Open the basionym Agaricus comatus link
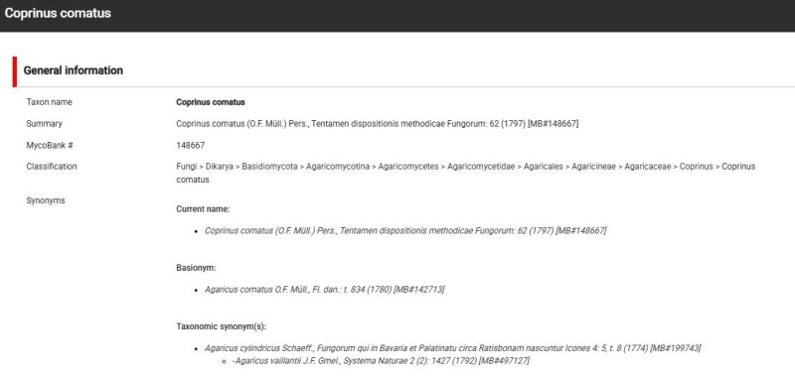This screenshot has height=377, width=795. tap(325, 290)
